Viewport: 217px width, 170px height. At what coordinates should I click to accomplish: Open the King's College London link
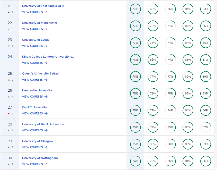(x=48, y=57)
